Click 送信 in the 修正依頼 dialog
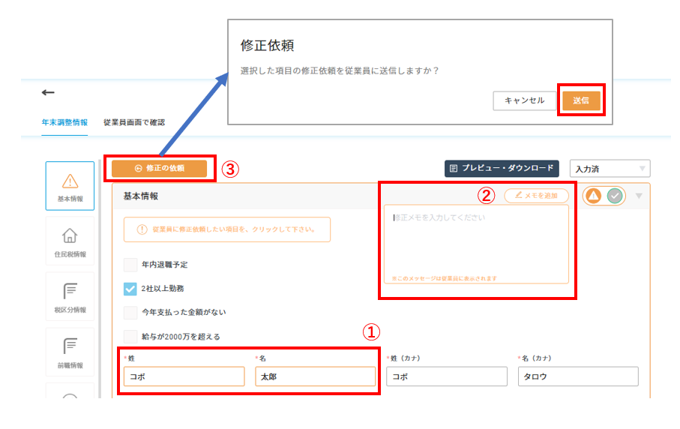The image size is (680, 429). [x=581, y=100]
